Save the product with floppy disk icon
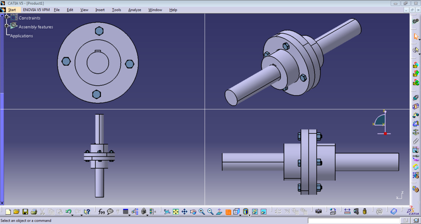 click(x=25, y=212)
